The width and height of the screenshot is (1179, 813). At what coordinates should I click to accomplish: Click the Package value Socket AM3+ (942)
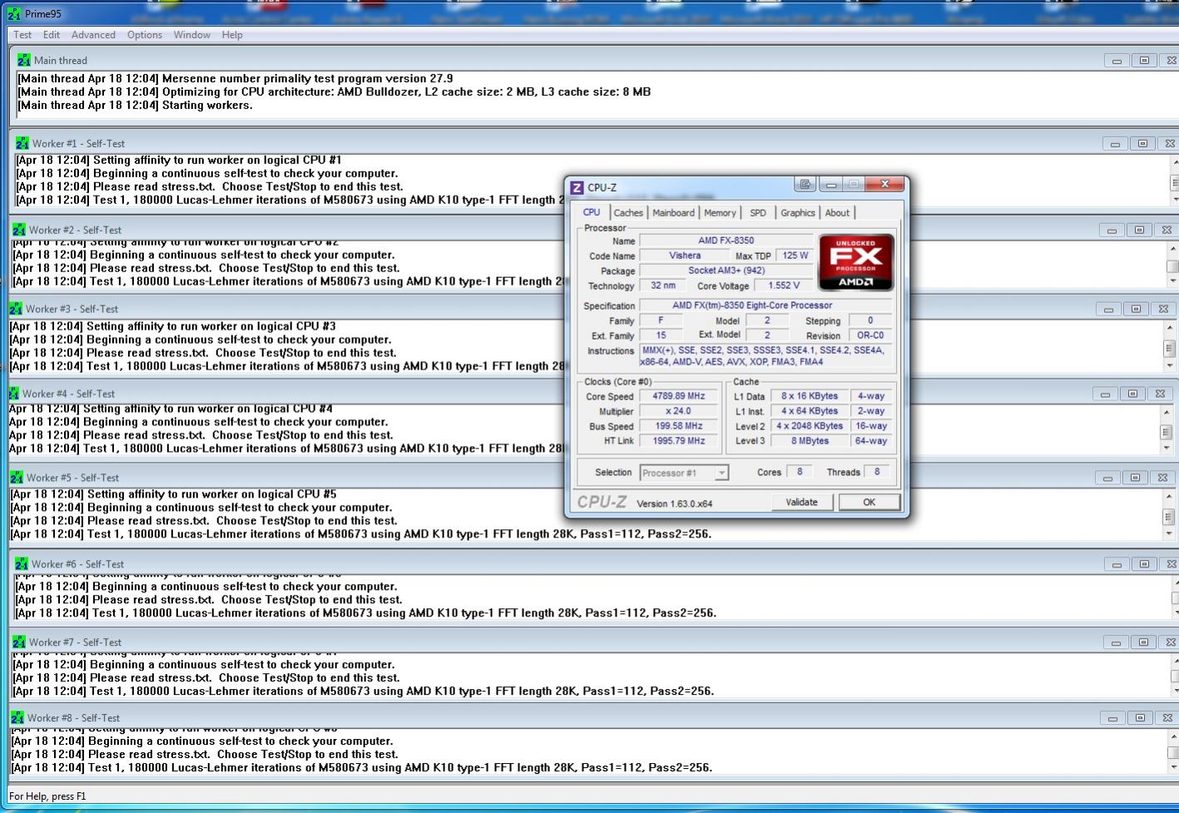coord(726,270)
